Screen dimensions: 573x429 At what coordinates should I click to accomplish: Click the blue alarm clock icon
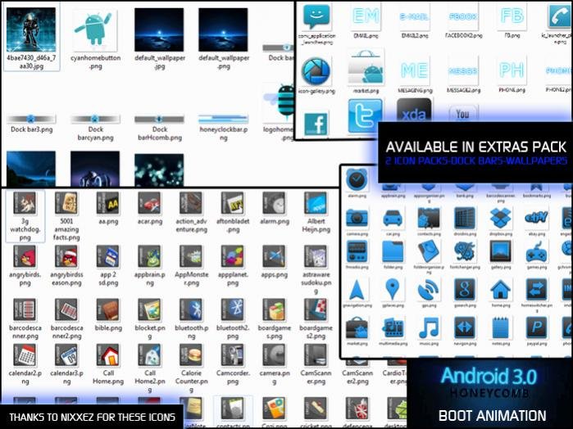[x=357, y=179]
